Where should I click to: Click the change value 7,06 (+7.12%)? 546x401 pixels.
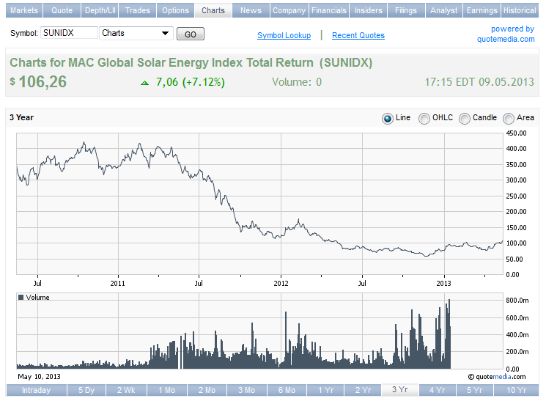[x=190, y=82]
